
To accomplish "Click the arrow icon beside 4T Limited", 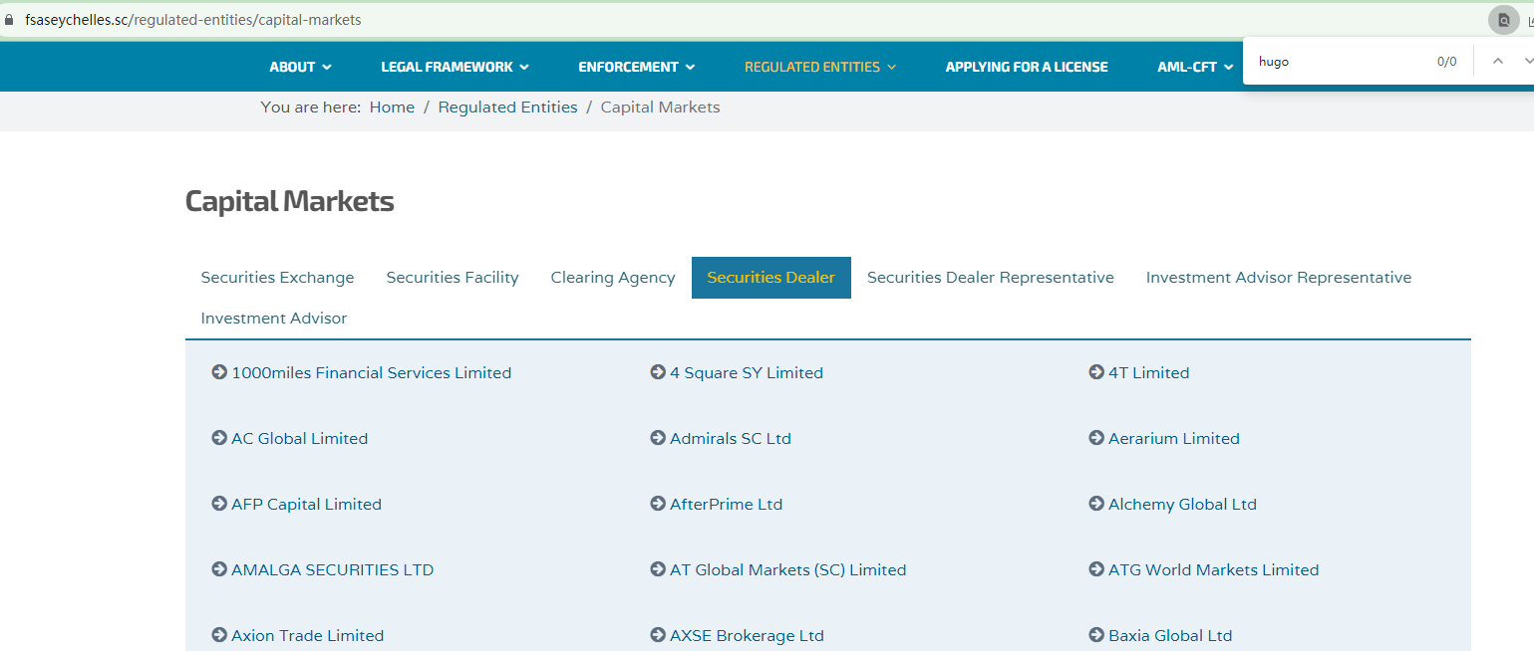I will coord(1096,372).
